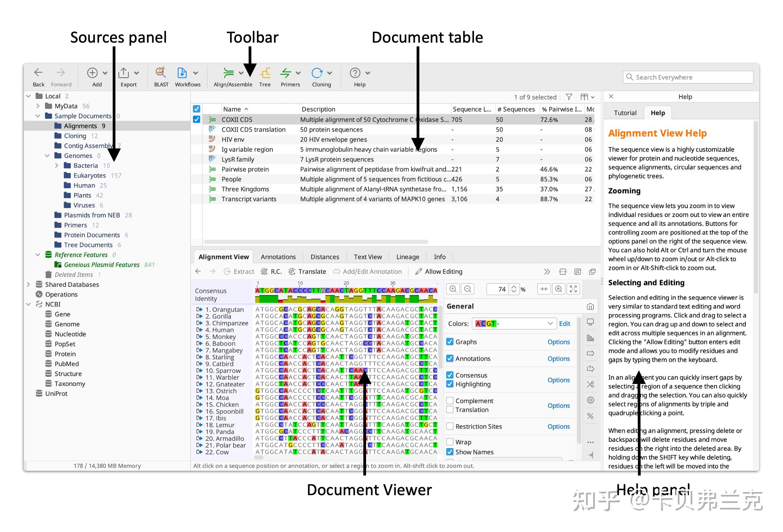The image size is (783, 532).
Task: Expand the Bacteria folder
Action: click(x=57, y=166)
